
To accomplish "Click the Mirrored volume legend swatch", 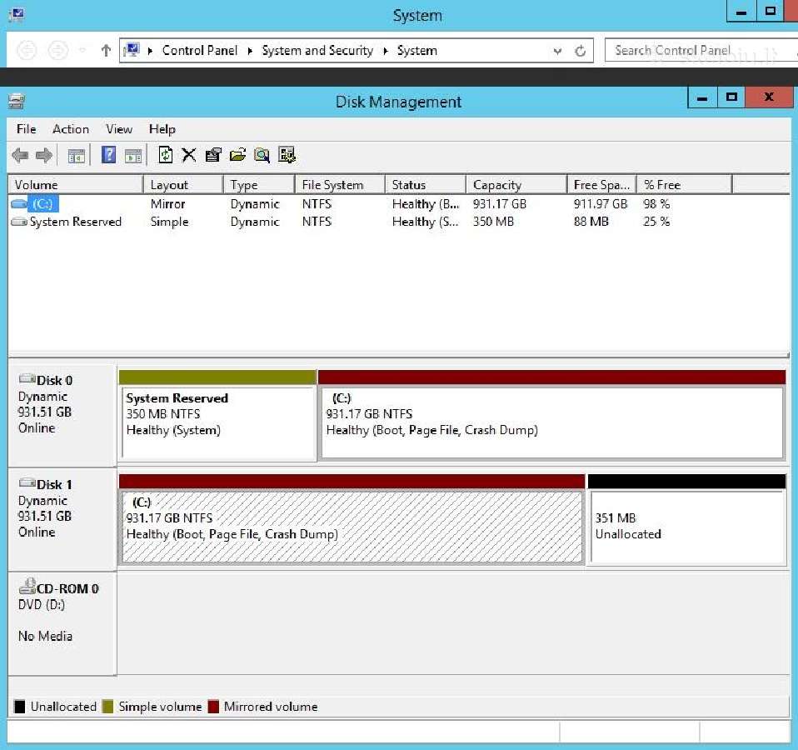I will [x=214, y=707].
